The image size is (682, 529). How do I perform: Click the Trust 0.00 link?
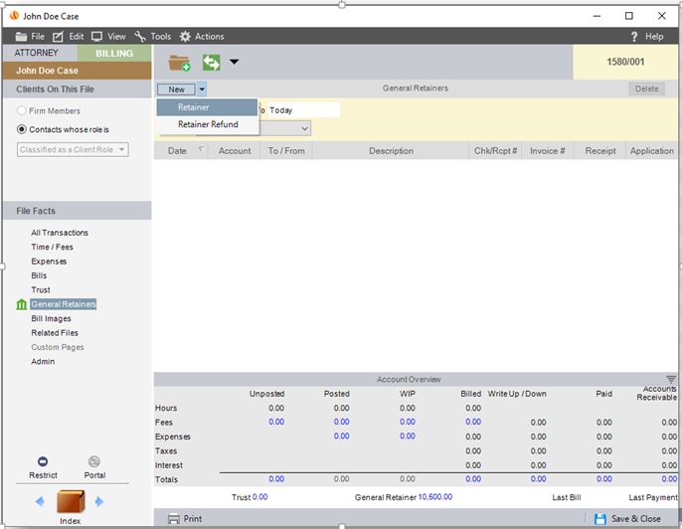click(259, 497)
